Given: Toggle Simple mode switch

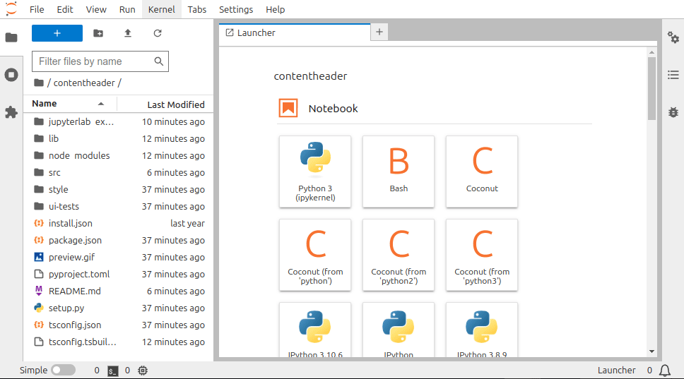Looking at the screenshot, I should tap(64, 371).
